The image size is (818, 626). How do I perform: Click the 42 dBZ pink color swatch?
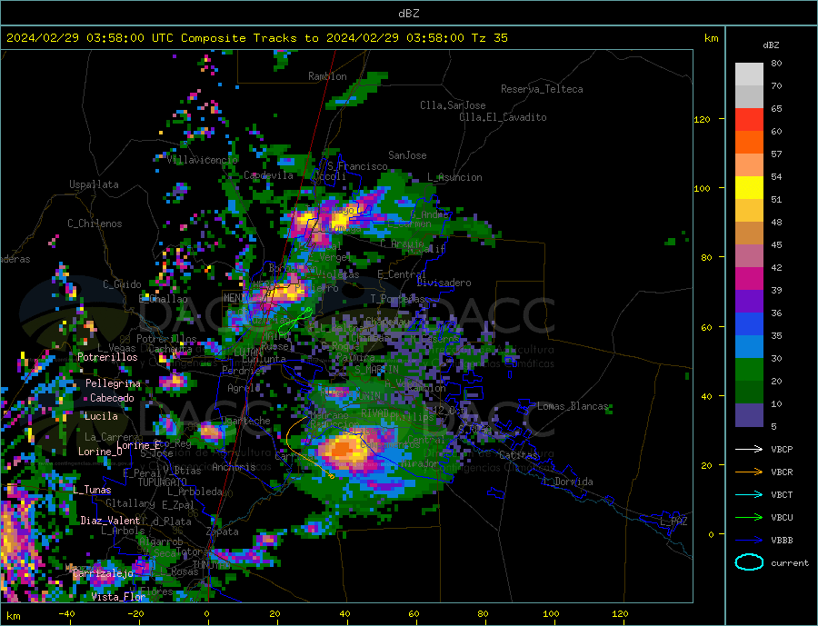(x=749, y=256)
